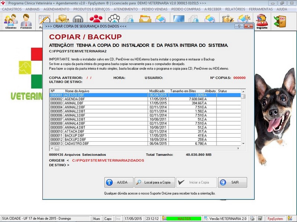Click file list scroll down arrow
Screen dimensions: 297x222
pos(243,144)
